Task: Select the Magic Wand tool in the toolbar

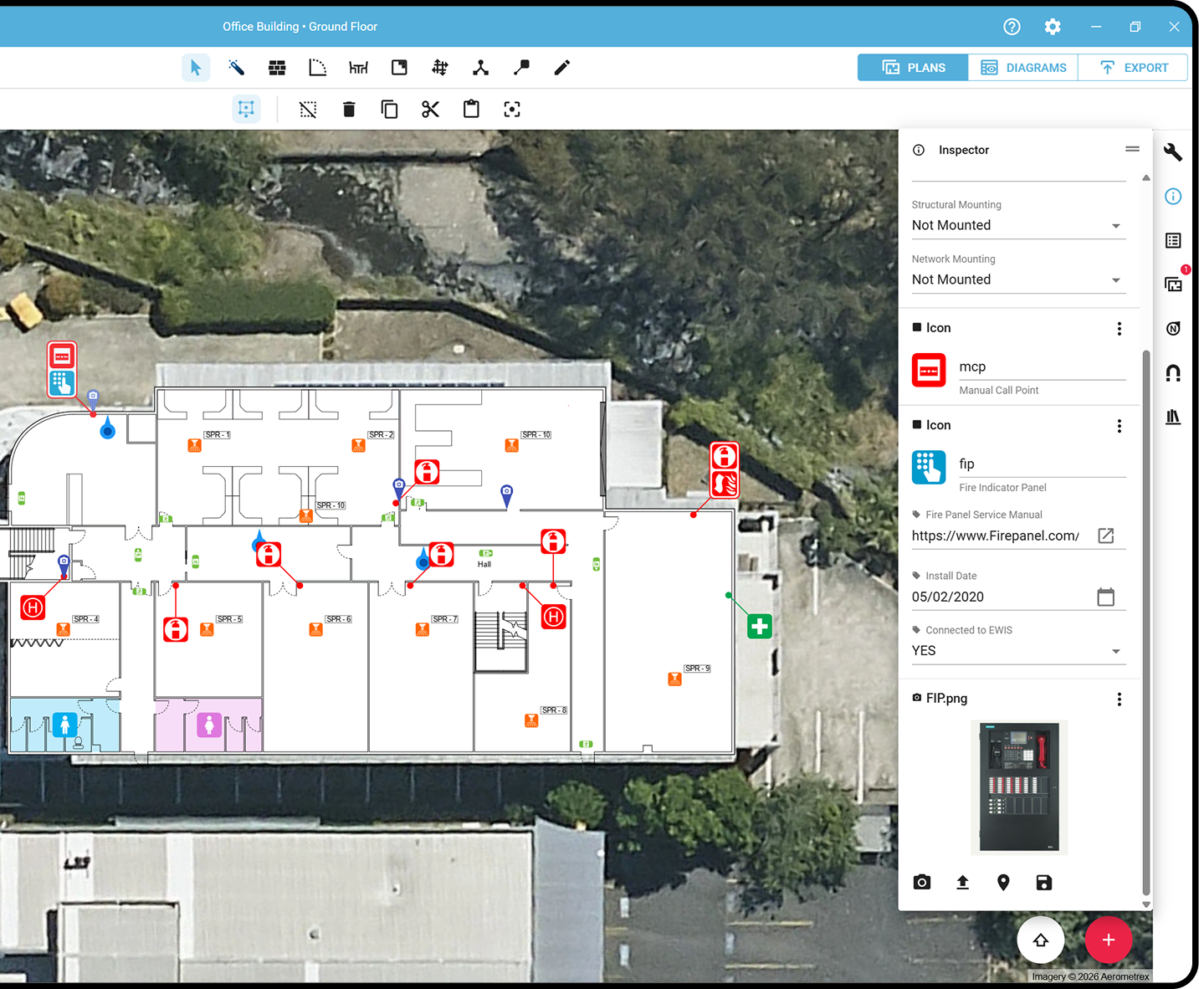Action: [x=236, y=67]
